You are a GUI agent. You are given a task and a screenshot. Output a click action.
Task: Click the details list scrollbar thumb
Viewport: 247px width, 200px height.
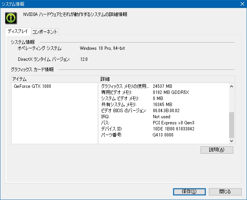pyautogui.click(x=232, y=125)
